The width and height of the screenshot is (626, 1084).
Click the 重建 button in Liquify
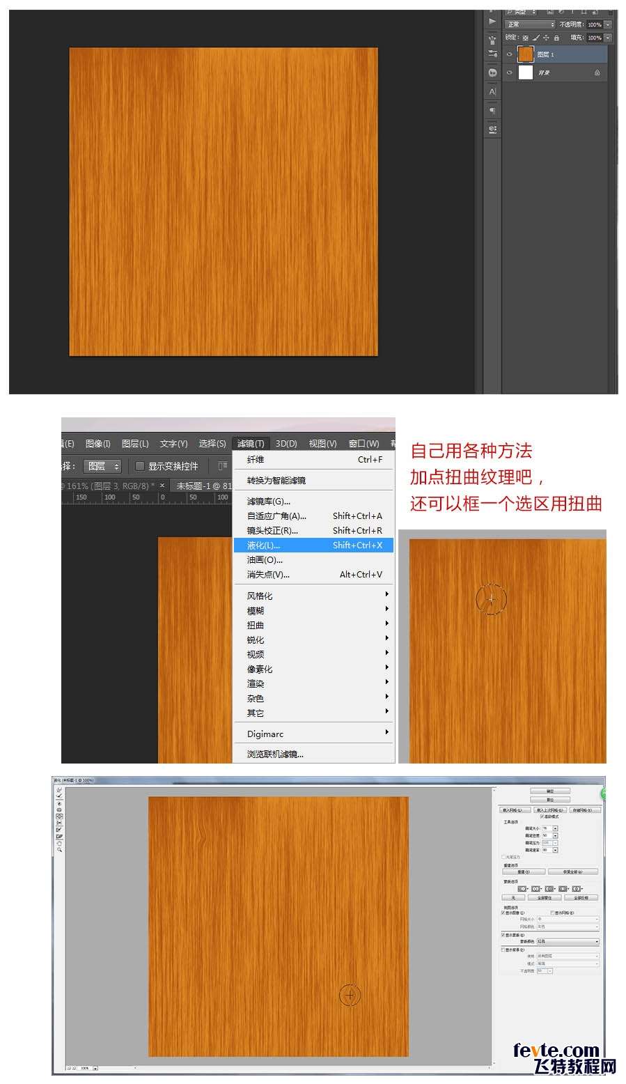[x=524, y=872]
